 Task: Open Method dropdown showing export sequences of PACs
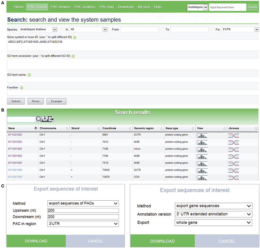(83, 203)
